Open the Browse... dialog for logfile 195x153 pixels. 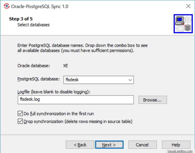tap(153, 100)
